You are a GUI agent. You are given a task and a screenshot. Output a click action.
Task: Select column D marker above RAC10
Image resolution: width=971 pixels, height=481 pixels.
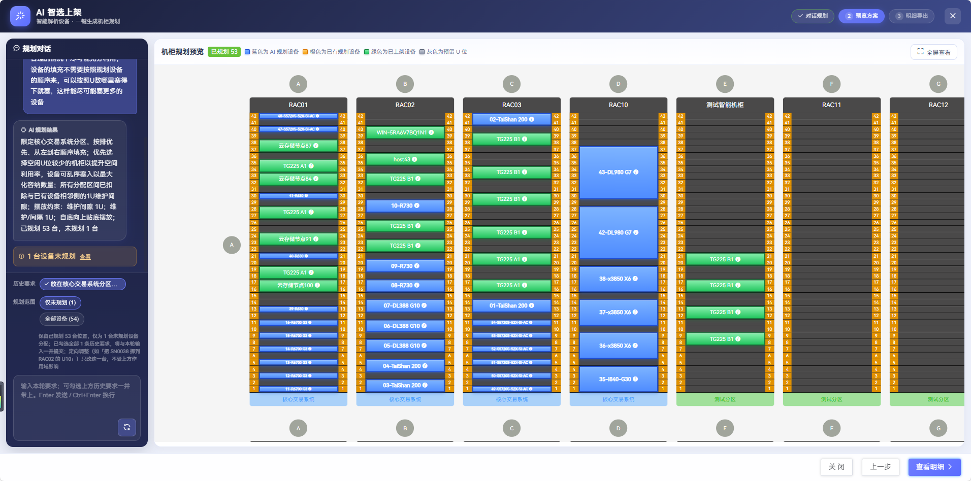point(618,84)
